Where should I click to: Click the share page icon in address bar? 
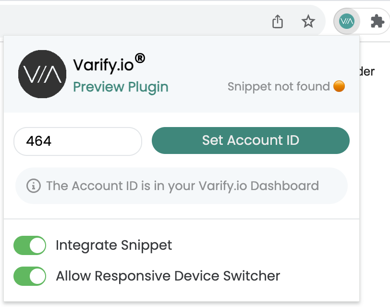pos(277,22)
